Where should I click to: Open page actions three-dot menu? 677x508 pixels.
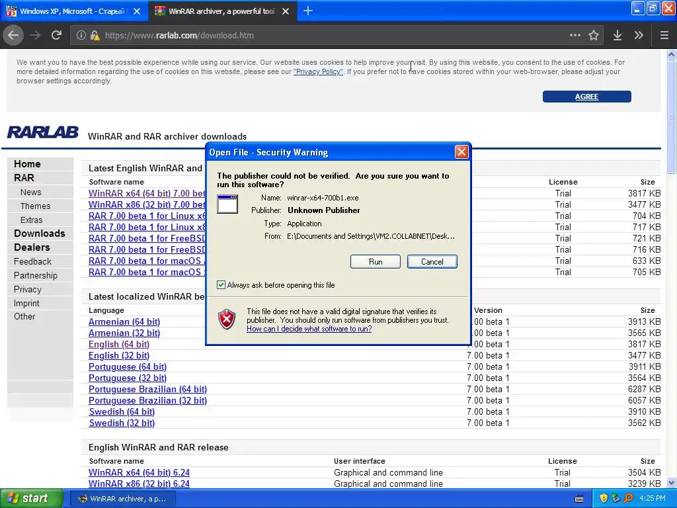[575, 36]
